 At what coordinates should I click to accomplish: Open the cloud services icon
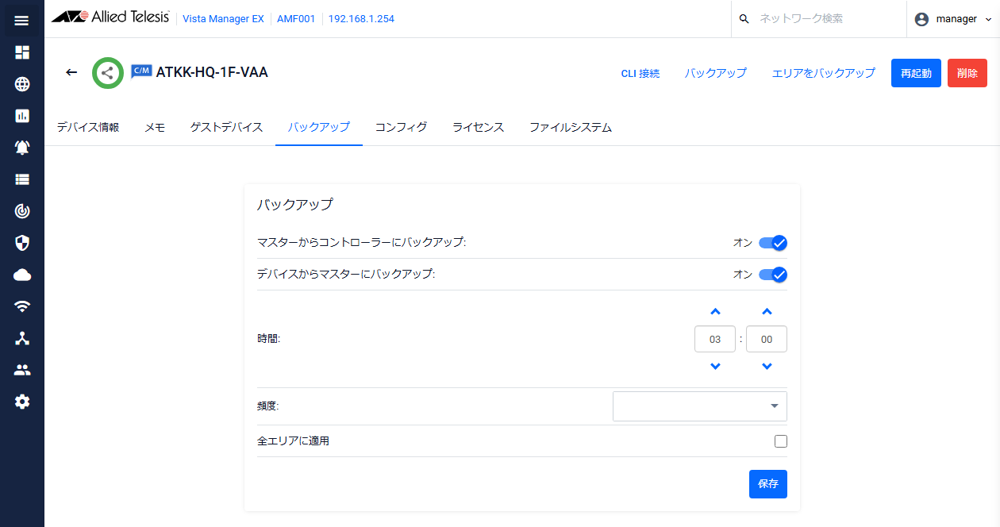pos(21,274)
